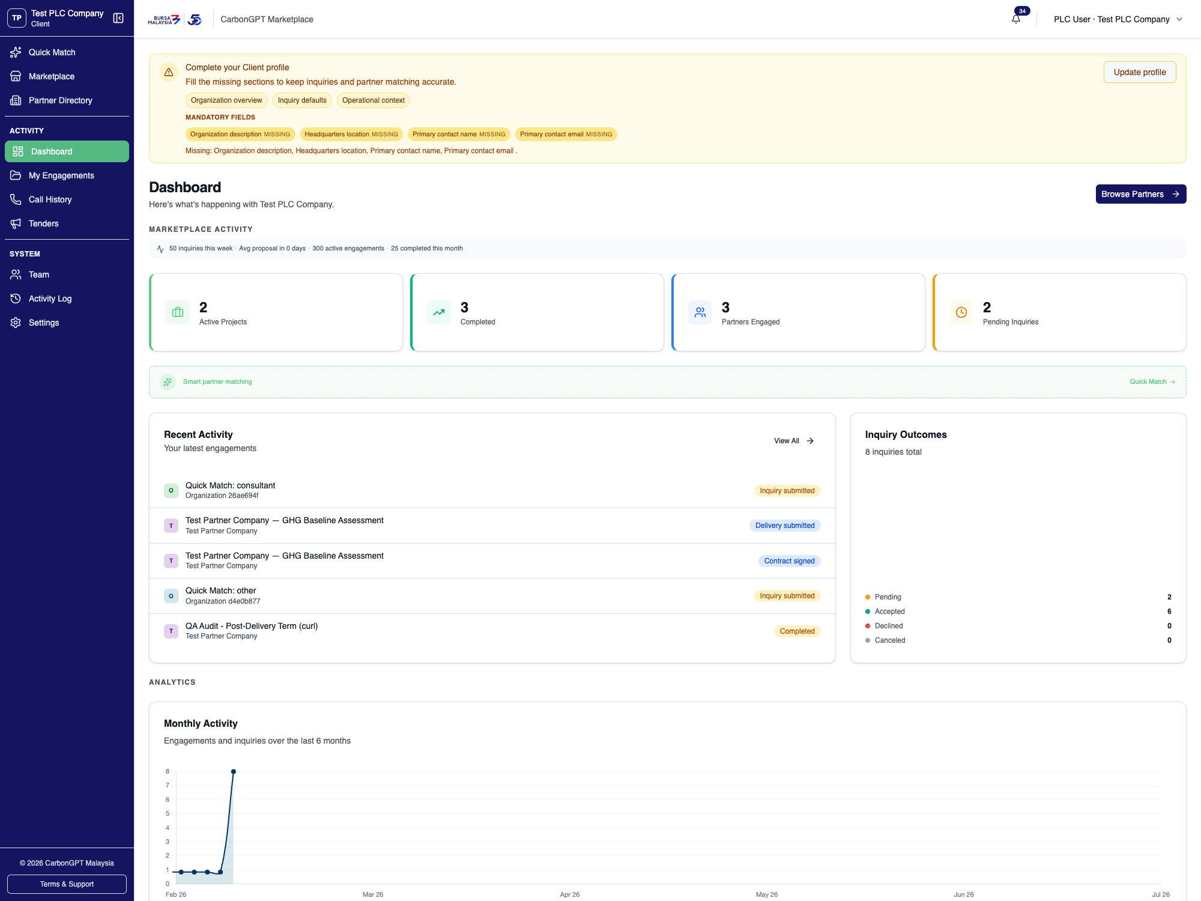The image size is (1201, 901).
Task: Open the Dashboard menu item
Action: pos(67,151)
